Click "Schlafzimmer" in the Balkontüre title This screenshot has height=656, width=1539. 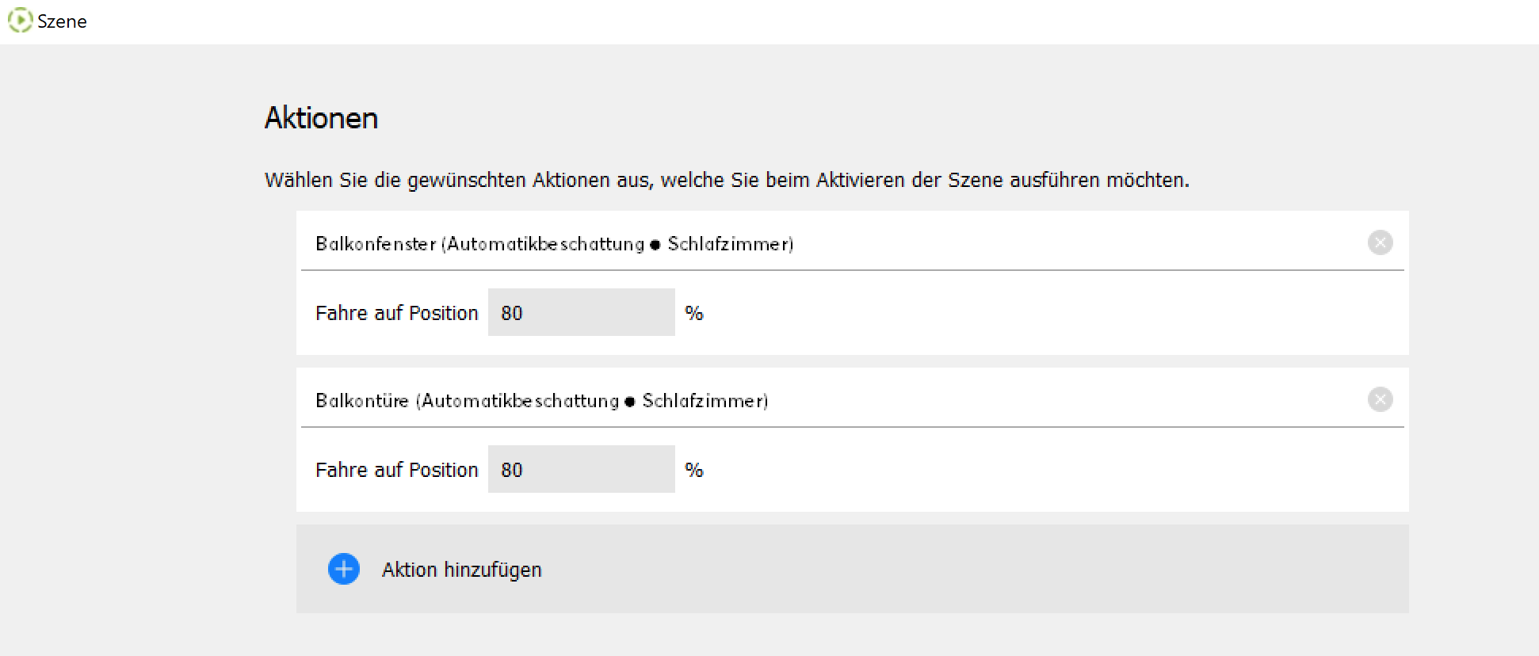coord(702,401)
